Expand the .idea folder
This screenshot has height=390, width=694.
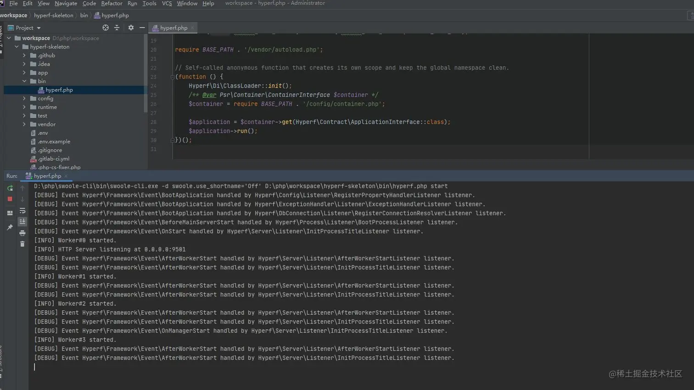pyautogui.click(x=24, y=64)
